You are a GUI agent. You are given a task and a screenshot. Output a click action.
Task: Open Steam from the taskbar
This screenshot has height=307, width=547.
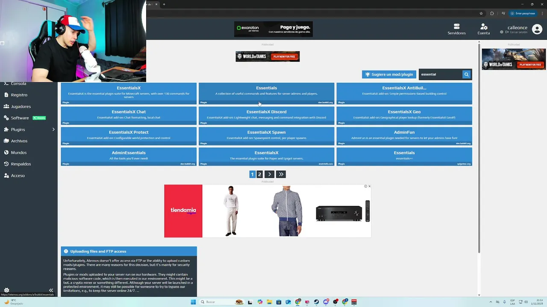coord(316,302)
